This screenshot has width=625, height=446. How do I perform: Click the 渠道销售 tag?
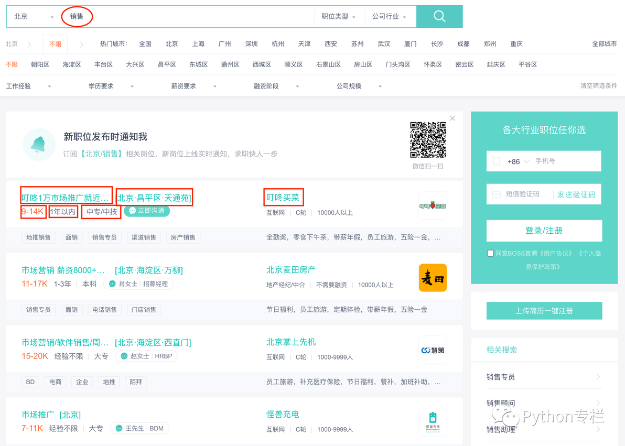pyautogui.click(x=144, y=237)
